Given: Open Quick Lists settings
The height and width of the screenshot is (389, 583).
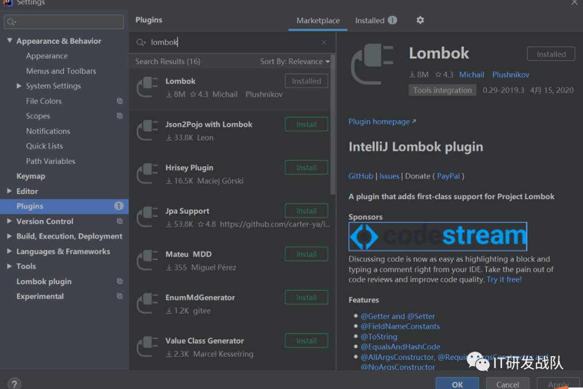Looking at the screenshot, I should 44,146.
